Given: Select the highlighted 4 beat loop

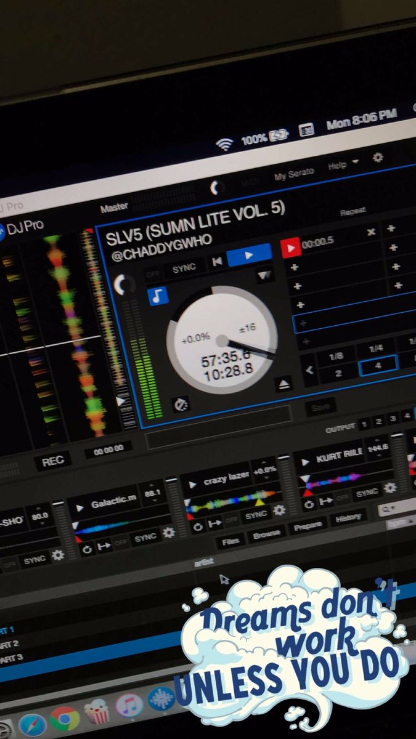Looking at the screenshot, I should tap(378, 365).
